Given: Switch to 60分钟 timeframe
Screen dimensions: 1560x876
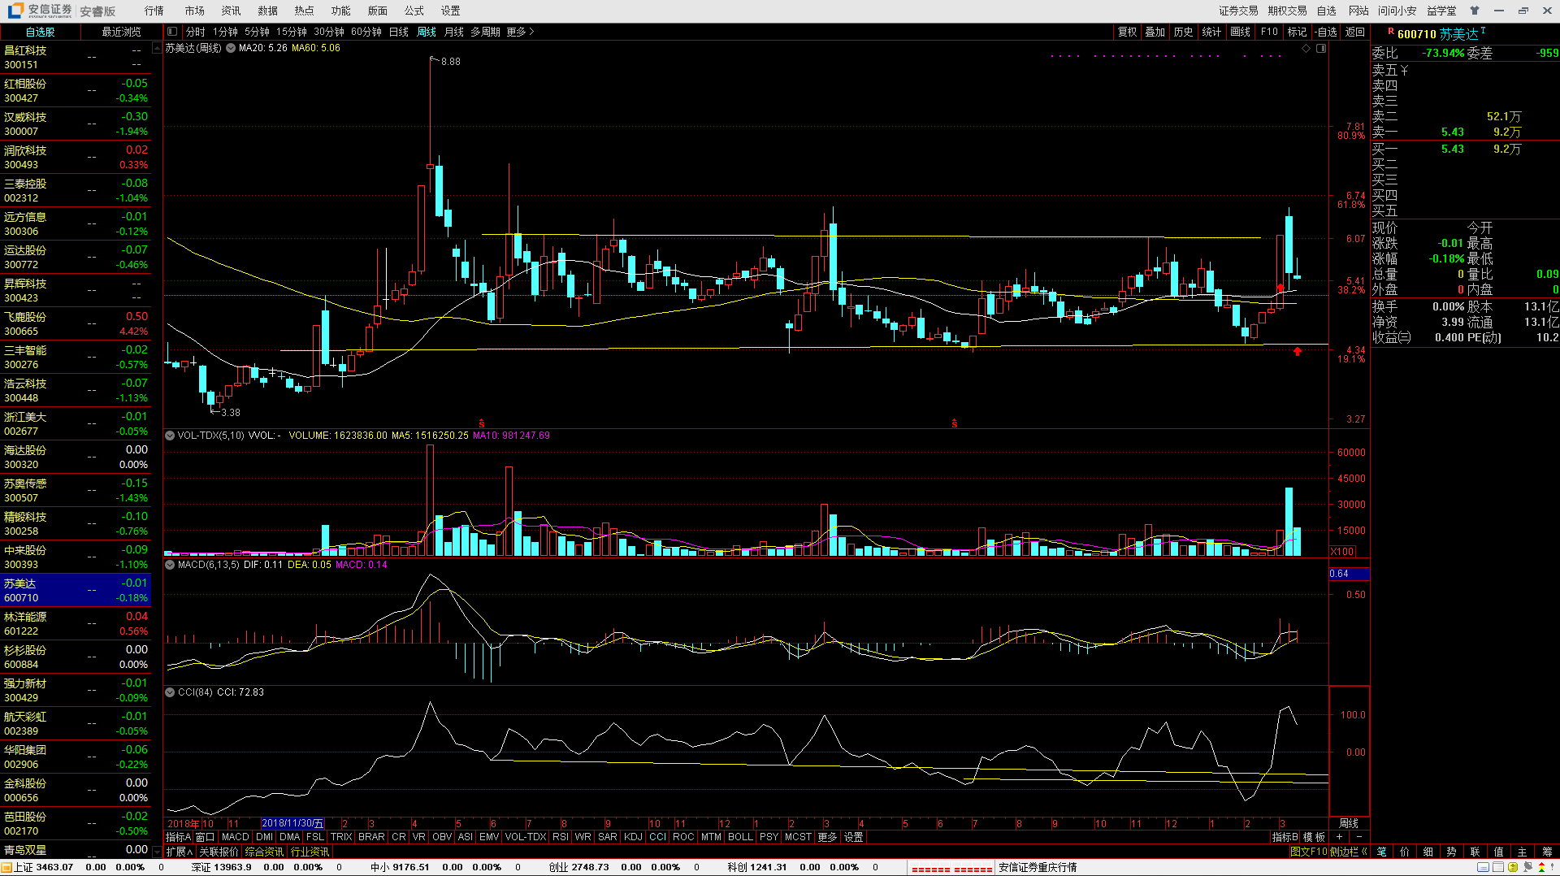Looking at the screenshot, I should 366,32.
